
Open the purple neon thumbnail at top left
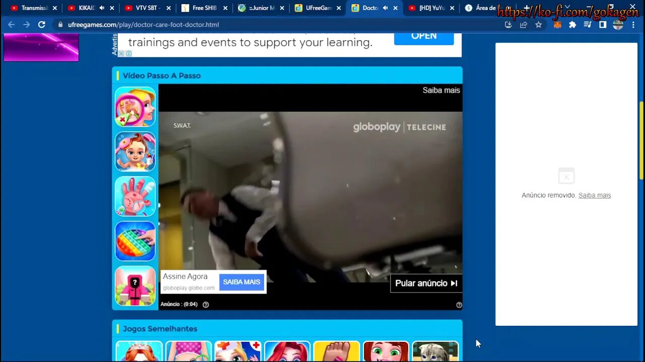(x=41, y=47)
